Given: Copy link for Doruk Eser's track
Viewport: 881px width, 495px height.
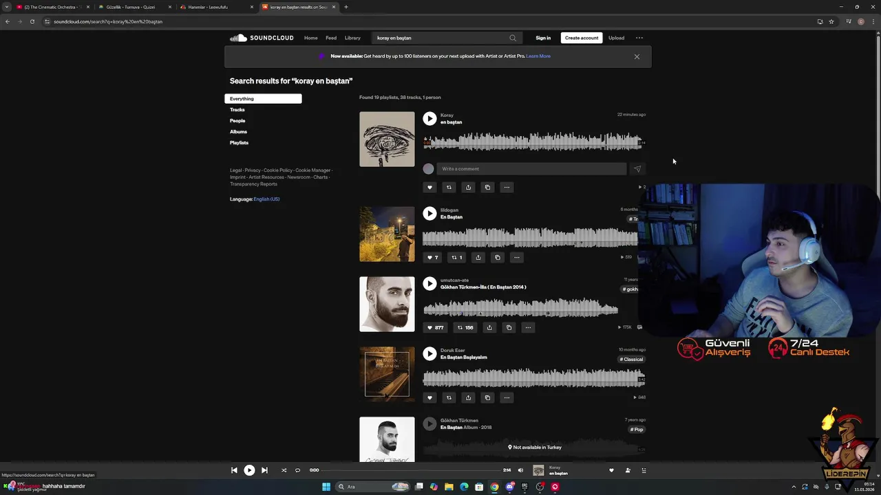Looking at the screenshot, I should pyautogui.click(x=487, y=397).
